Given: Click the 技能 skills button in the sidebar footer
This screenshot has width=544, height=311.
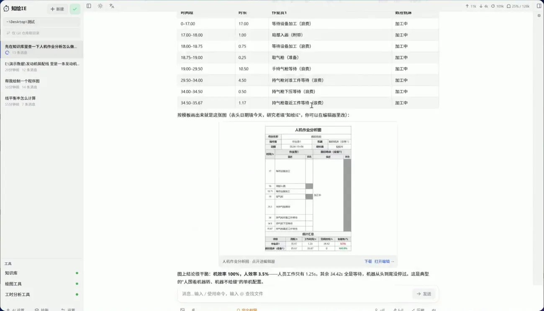Looking at the screenshot, I should [42, 310].
